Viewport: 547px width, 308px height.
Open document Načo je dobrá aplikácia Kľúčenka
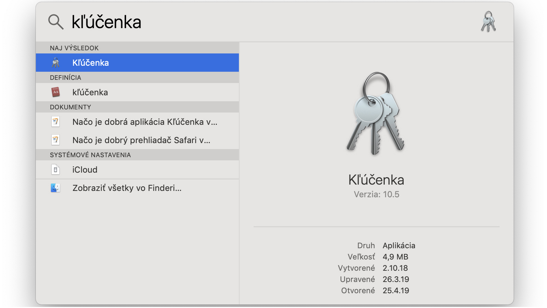(137, 122)
